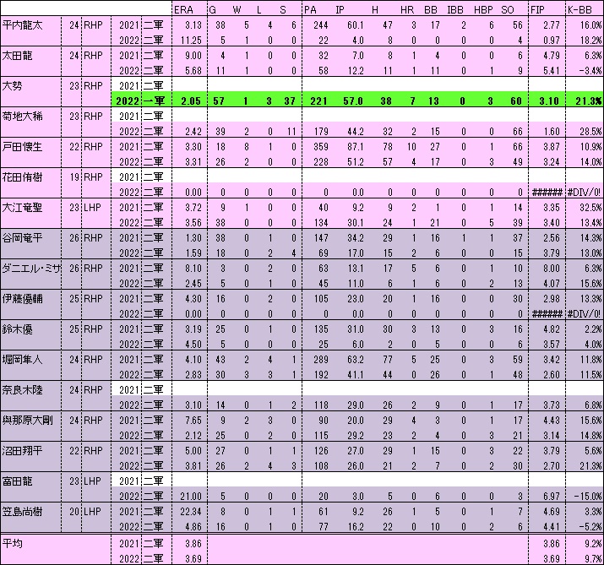
Task: Select the player name 奈良木陸
Action: click(x=22, y=390)
